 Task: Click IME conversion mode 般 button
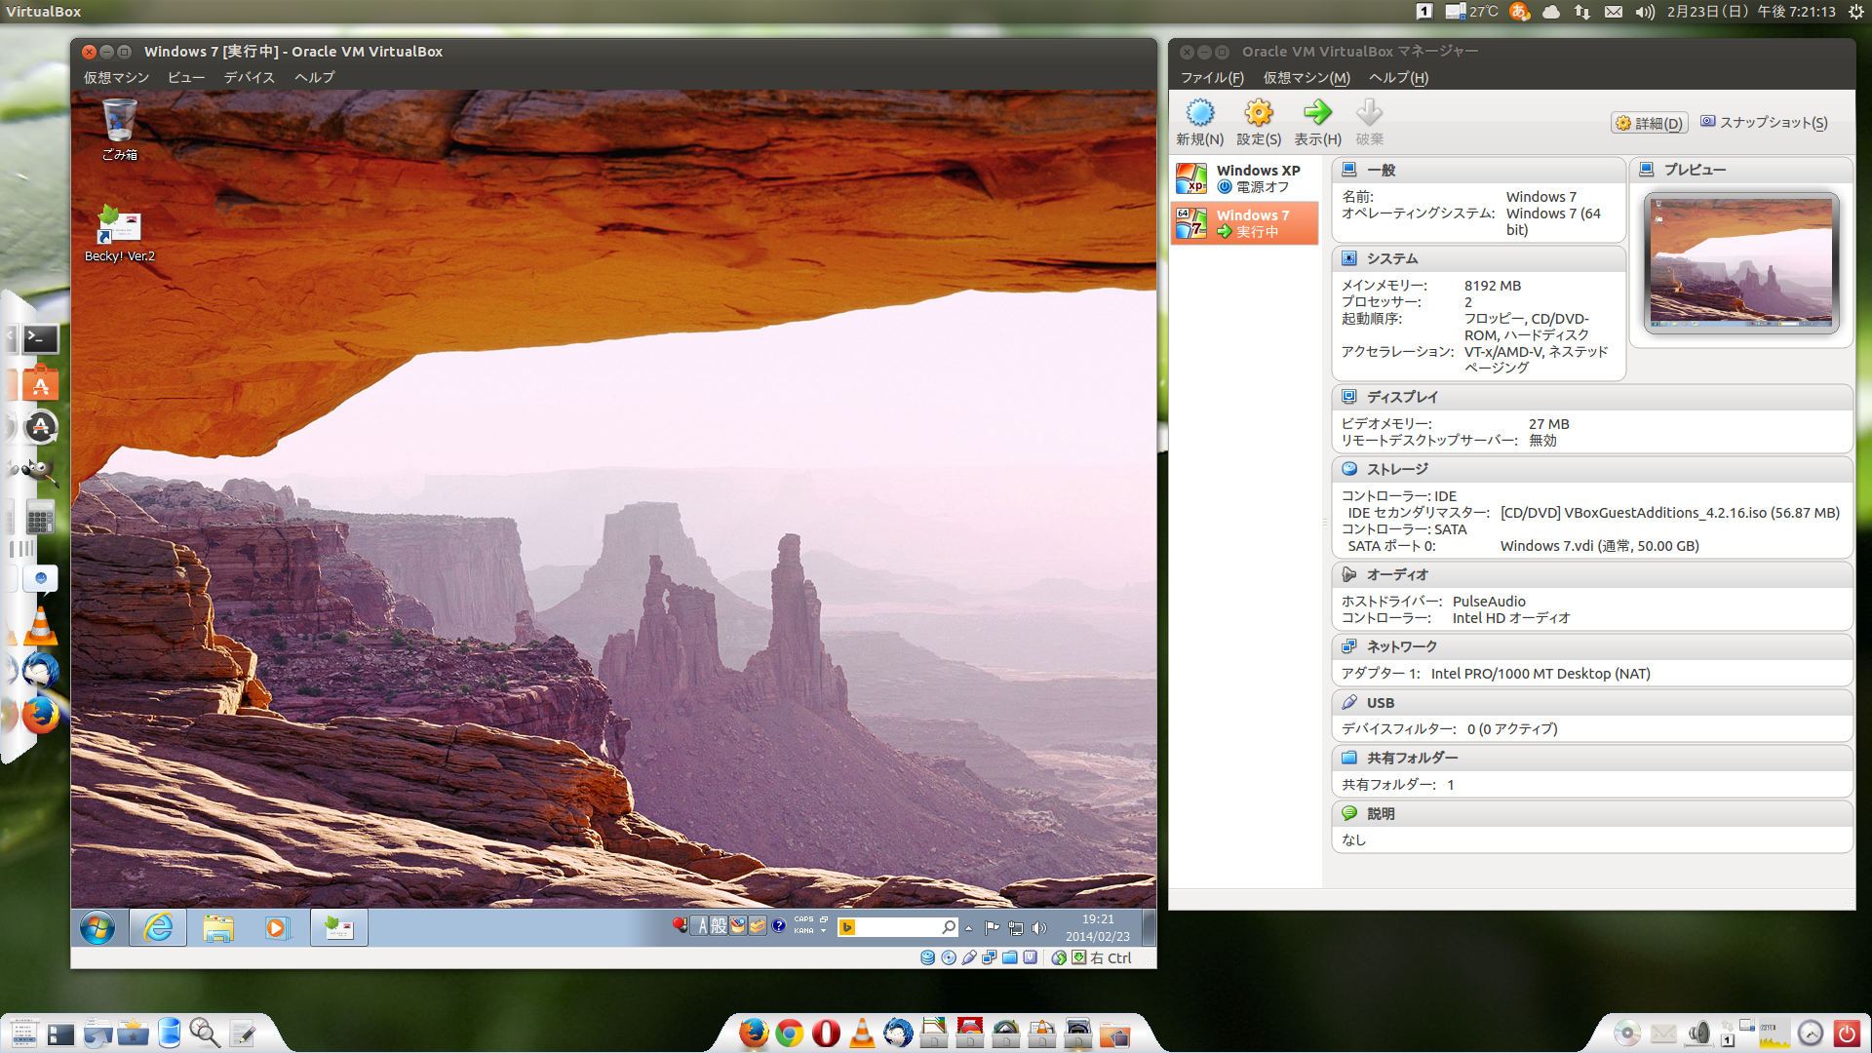point(719,926)
